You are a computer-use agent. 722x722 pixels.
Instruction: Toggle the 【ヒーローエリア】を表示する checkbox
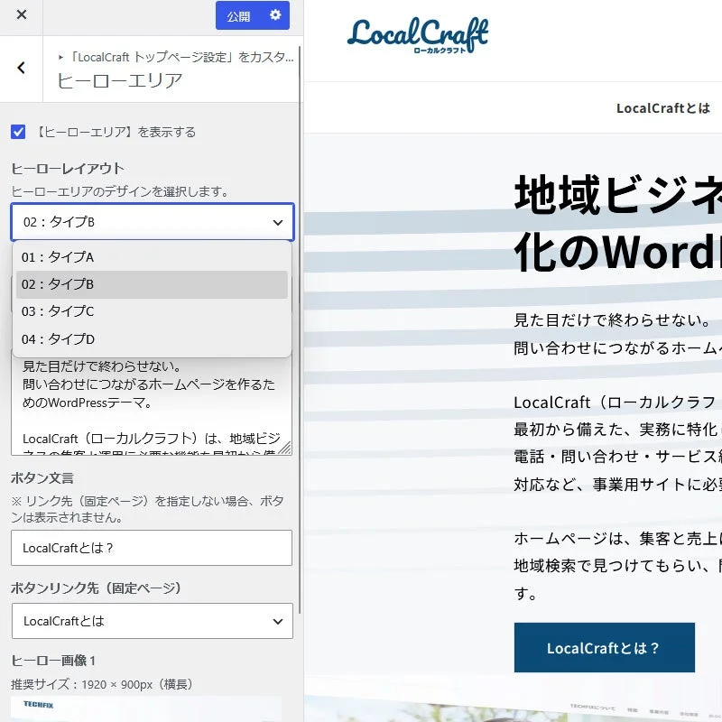click(18, 132)
